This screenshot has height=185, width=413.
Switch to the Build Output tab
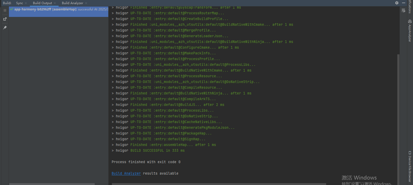pos(42,3)
